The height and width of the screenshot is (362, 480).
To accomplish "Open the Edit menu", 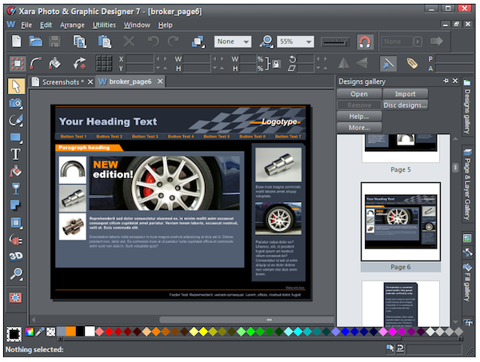I will pos(46,25).
